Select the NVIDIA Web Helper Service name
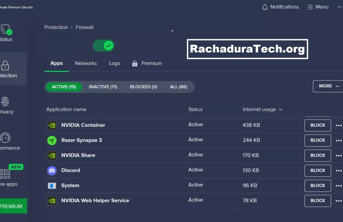343x222 pixels. tap(95, 201)
